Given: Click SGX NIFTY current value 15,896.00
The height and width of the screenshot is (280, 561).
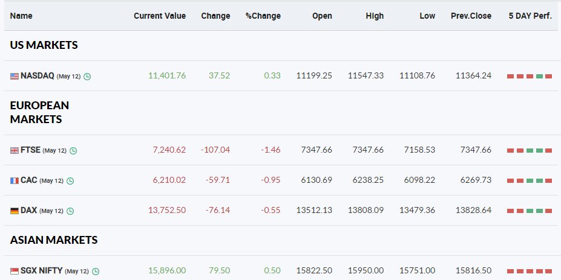Looking at the screenshot, I should point(167,270).
